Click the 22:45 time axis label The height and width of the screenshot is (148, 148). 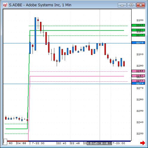pyautogui.click(x=75, y=143)
